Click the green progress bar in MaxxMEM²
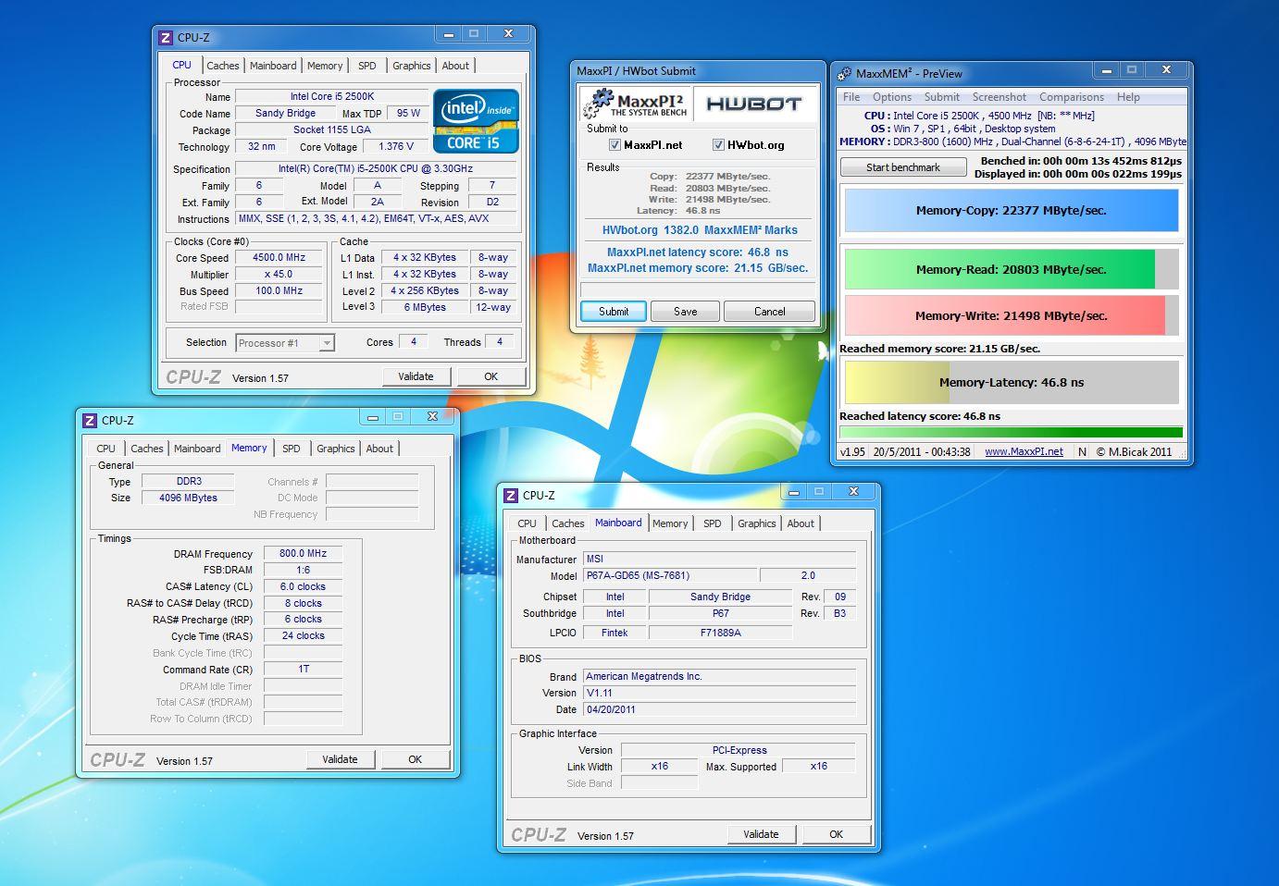1279x886 pixels. coord(1011,432)
